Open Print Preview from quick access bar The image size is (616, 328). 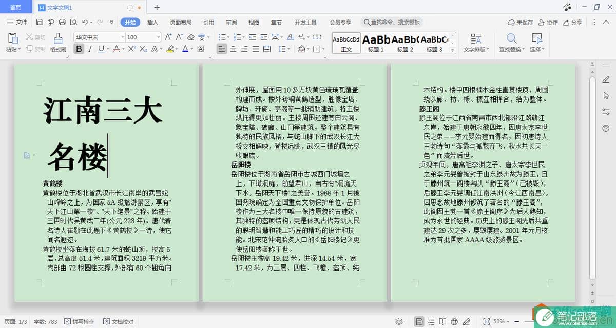click(x=73, y=22)
